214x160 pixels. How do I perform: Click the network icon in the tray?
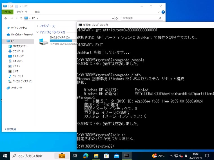click(x=176, y=156)
